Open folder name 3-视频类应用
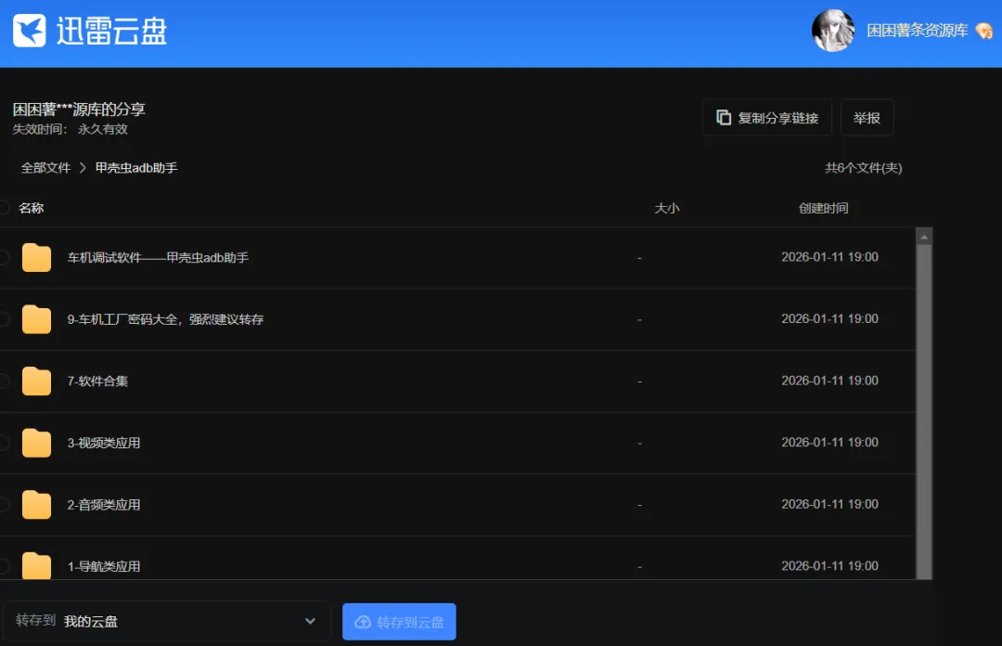Viewport: 1002px width, 646px height. tap(104, 443)
